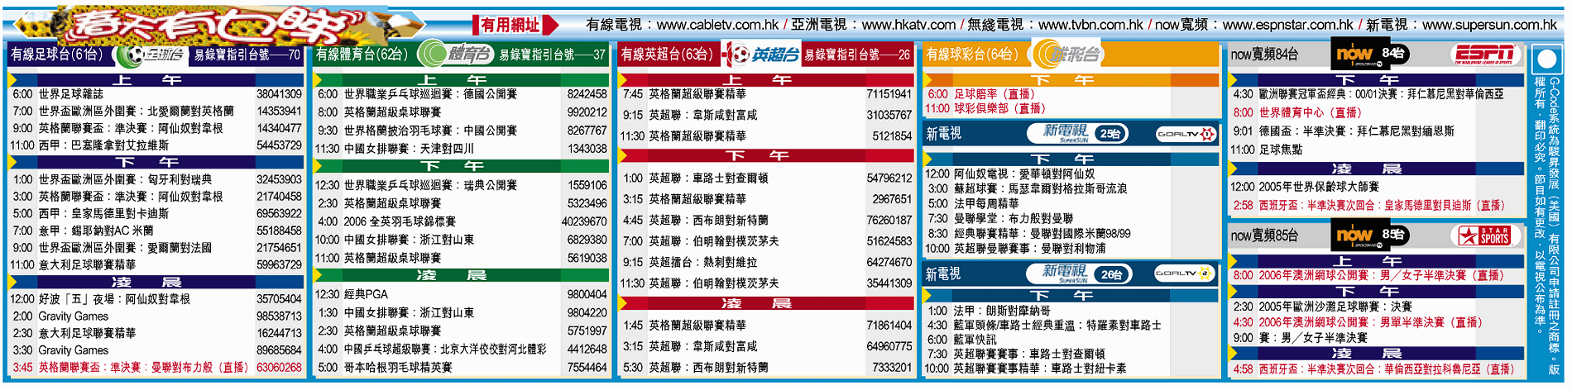Image resolution: width=1572 pixels, height=390 pixels.
Task: Select the 有線體育台(62台) header
Action: [362, 55]
